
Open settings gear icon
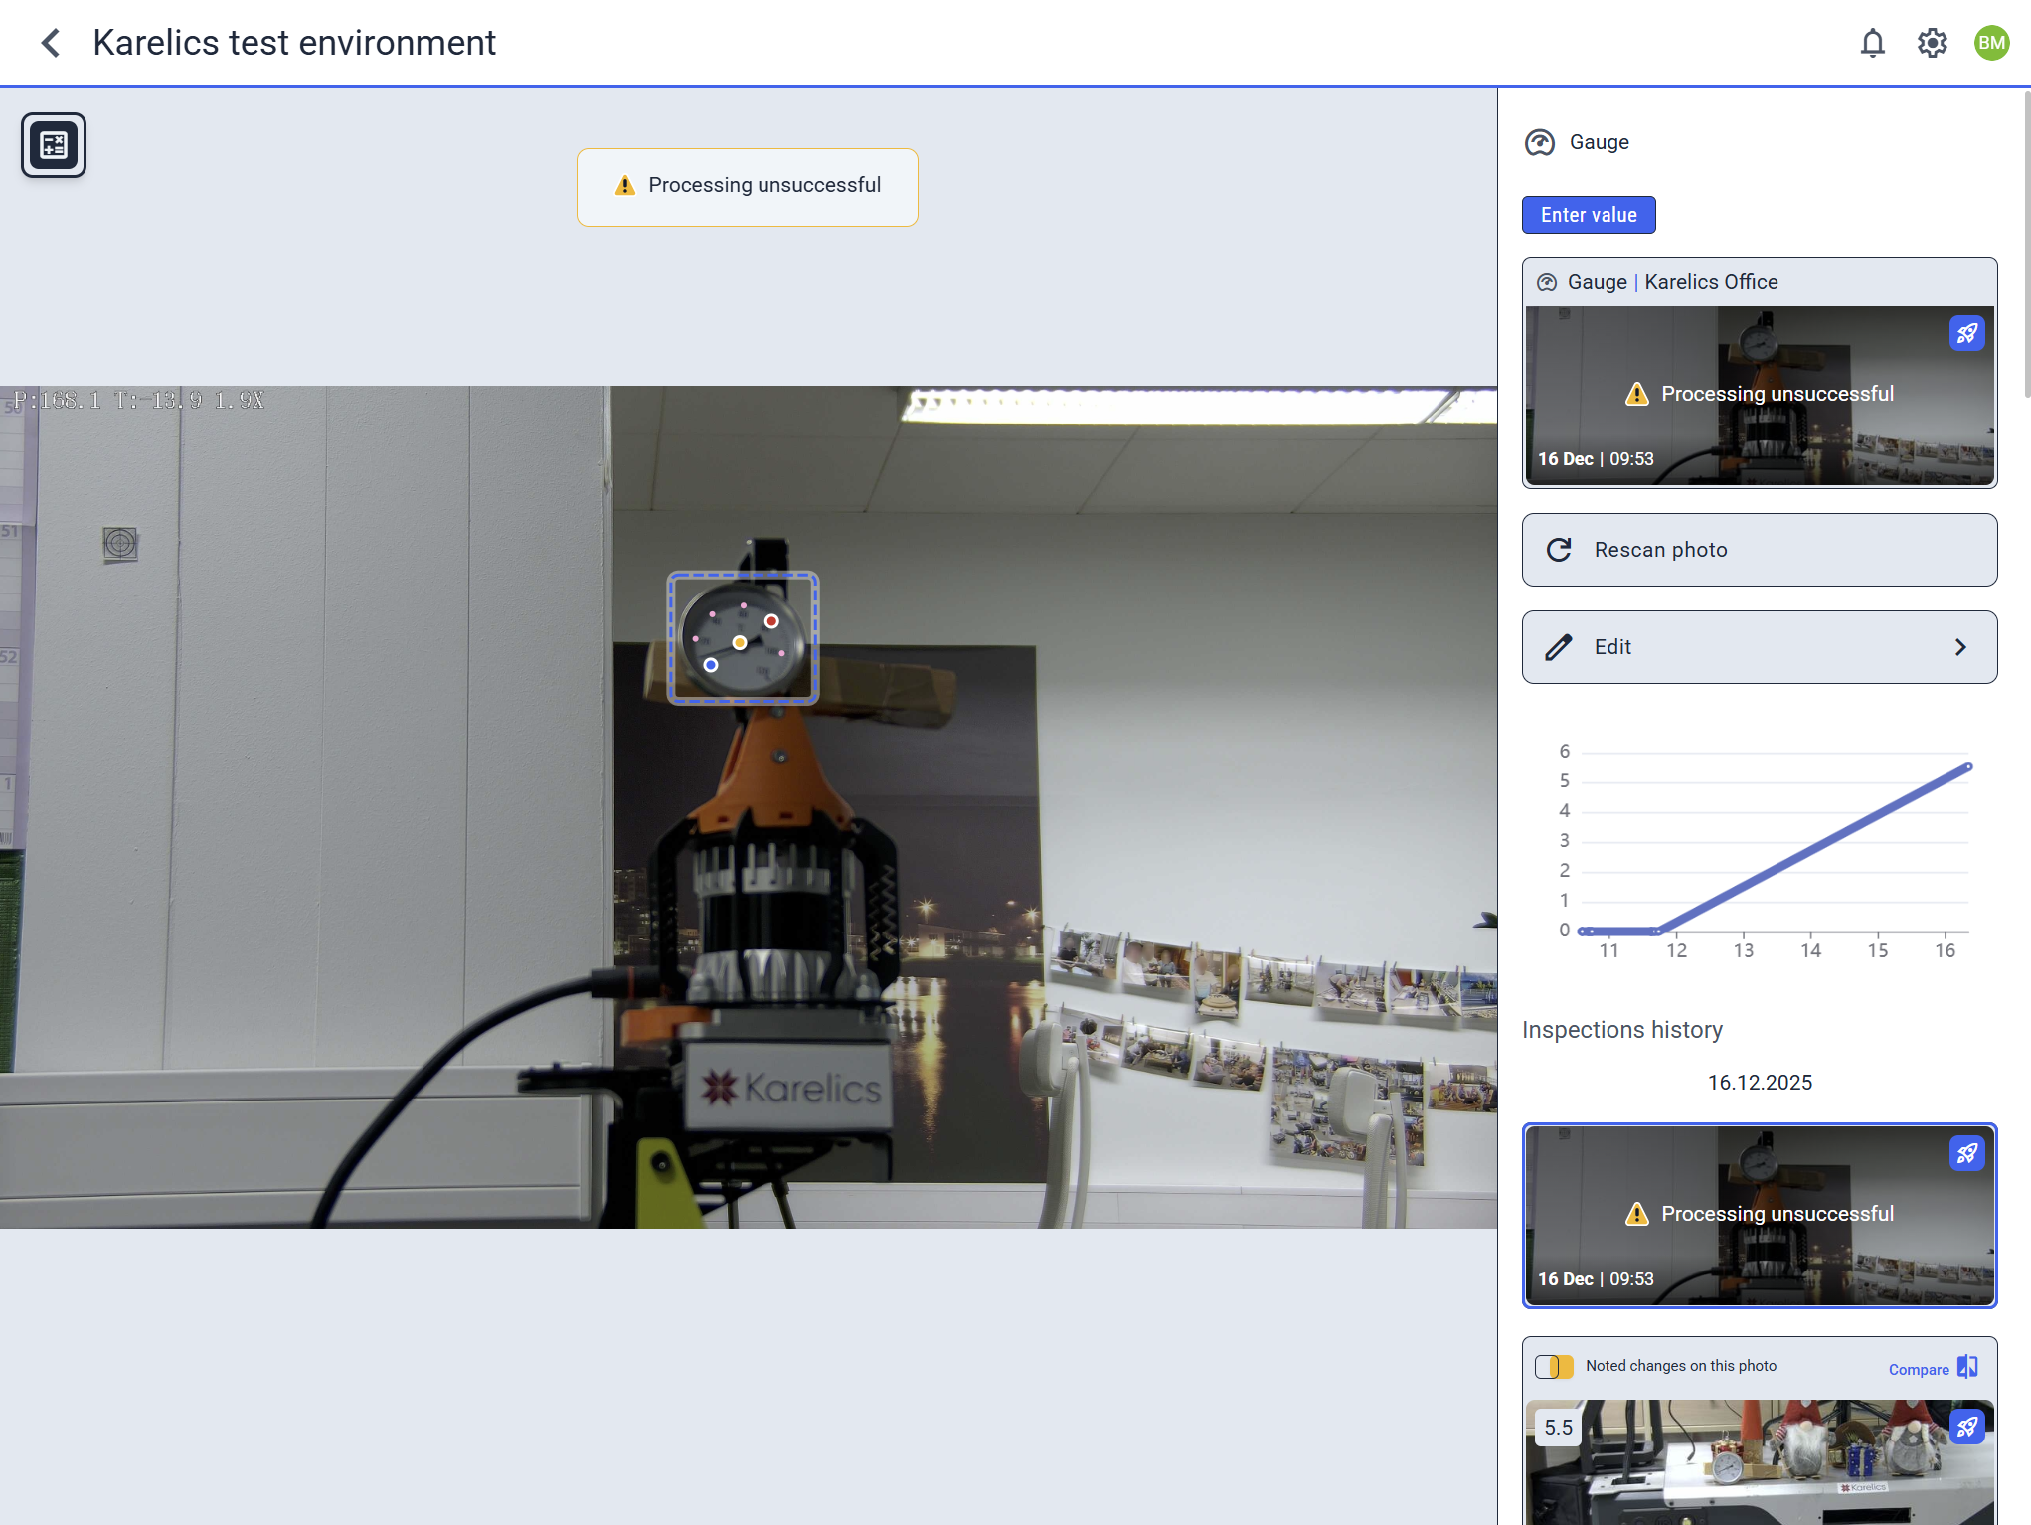[x=1932, y=43]
